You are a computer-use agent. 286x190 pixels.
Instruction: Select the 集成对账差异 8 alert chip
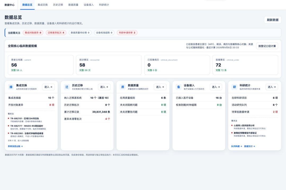pos(33,33)
